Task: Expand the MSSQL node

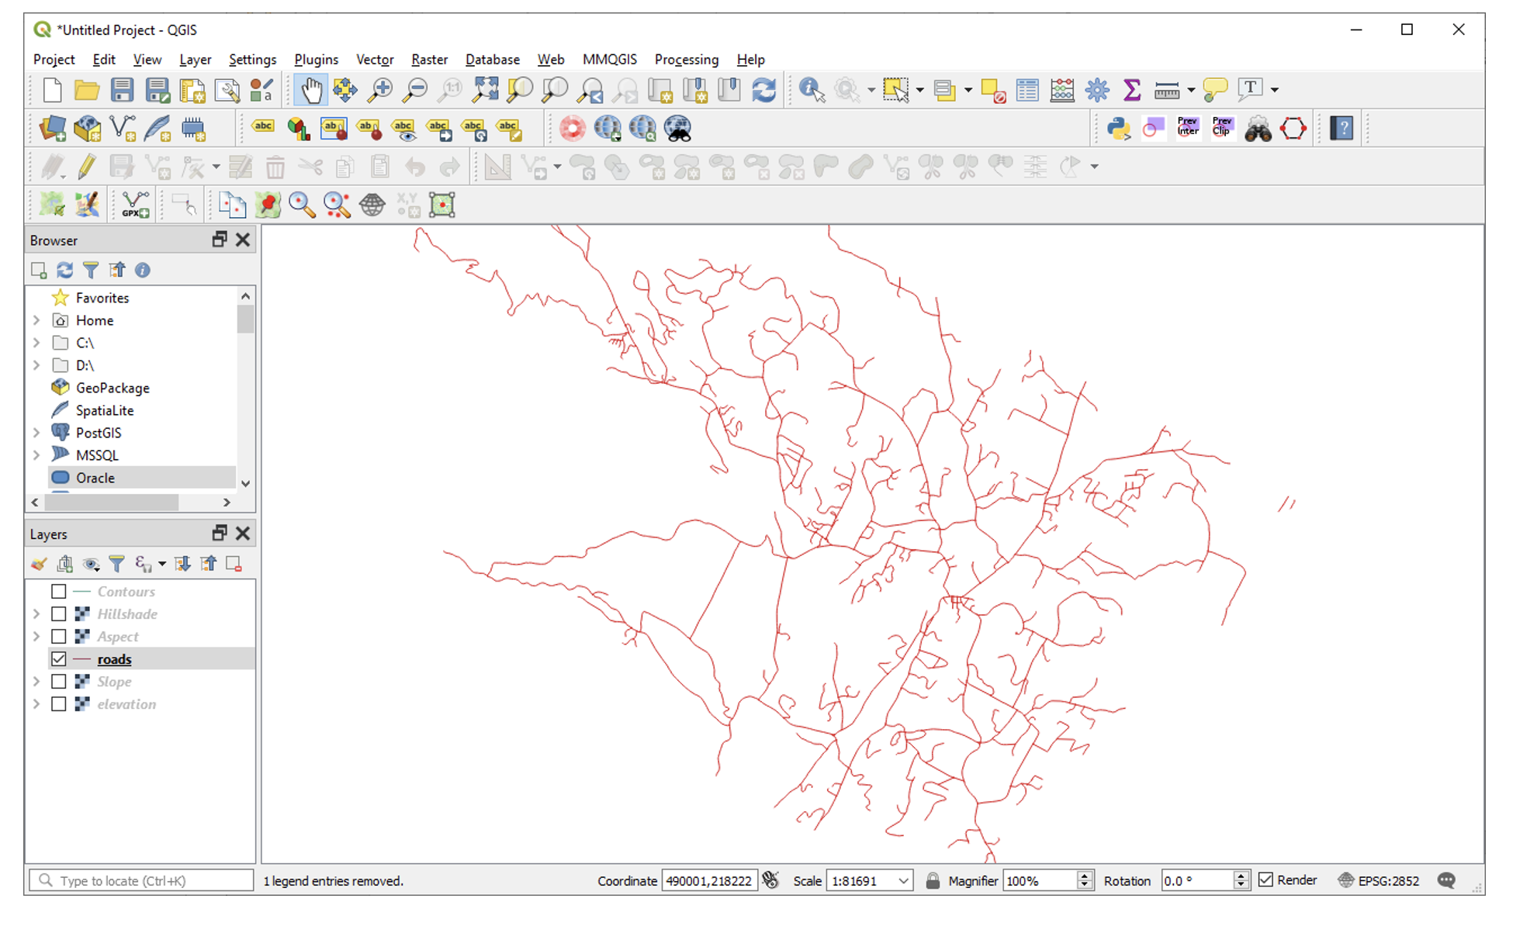Action: 36,455
